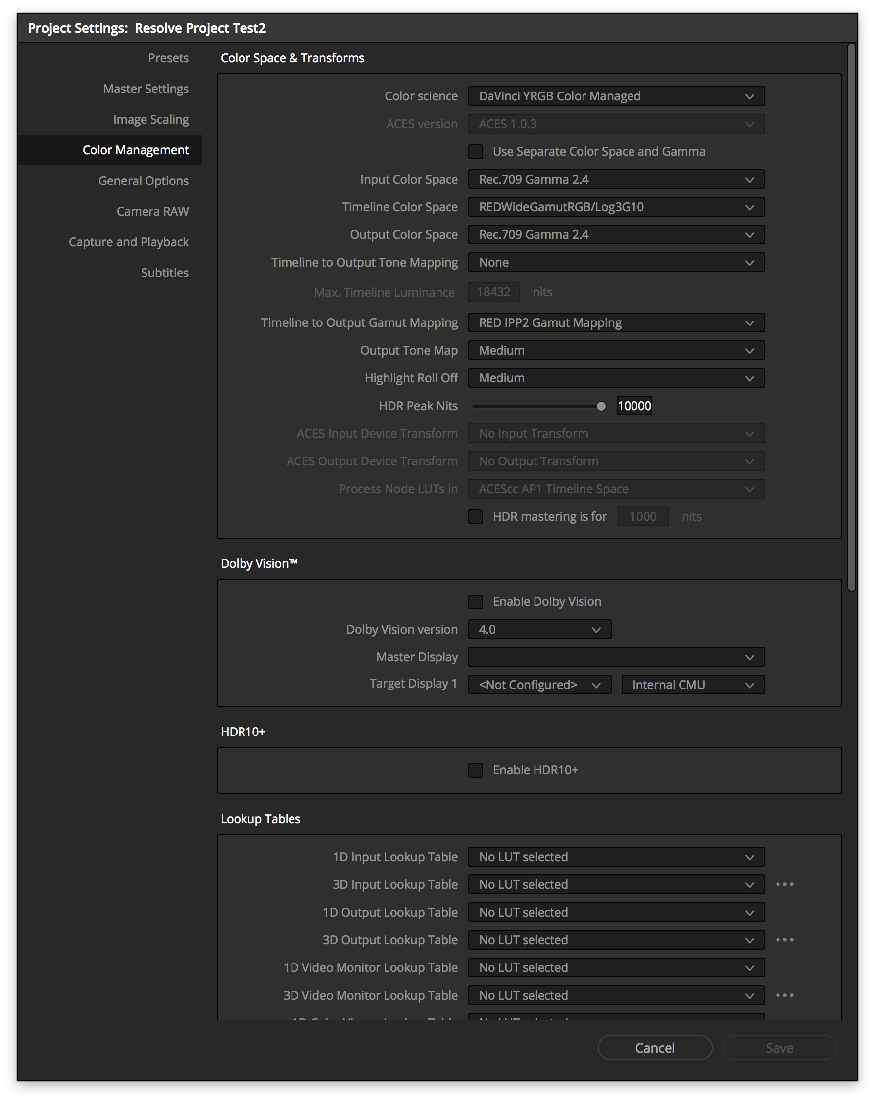
Task: Open Timeline to Output Gamut Mapping dropdown
Action: (616, 322)
